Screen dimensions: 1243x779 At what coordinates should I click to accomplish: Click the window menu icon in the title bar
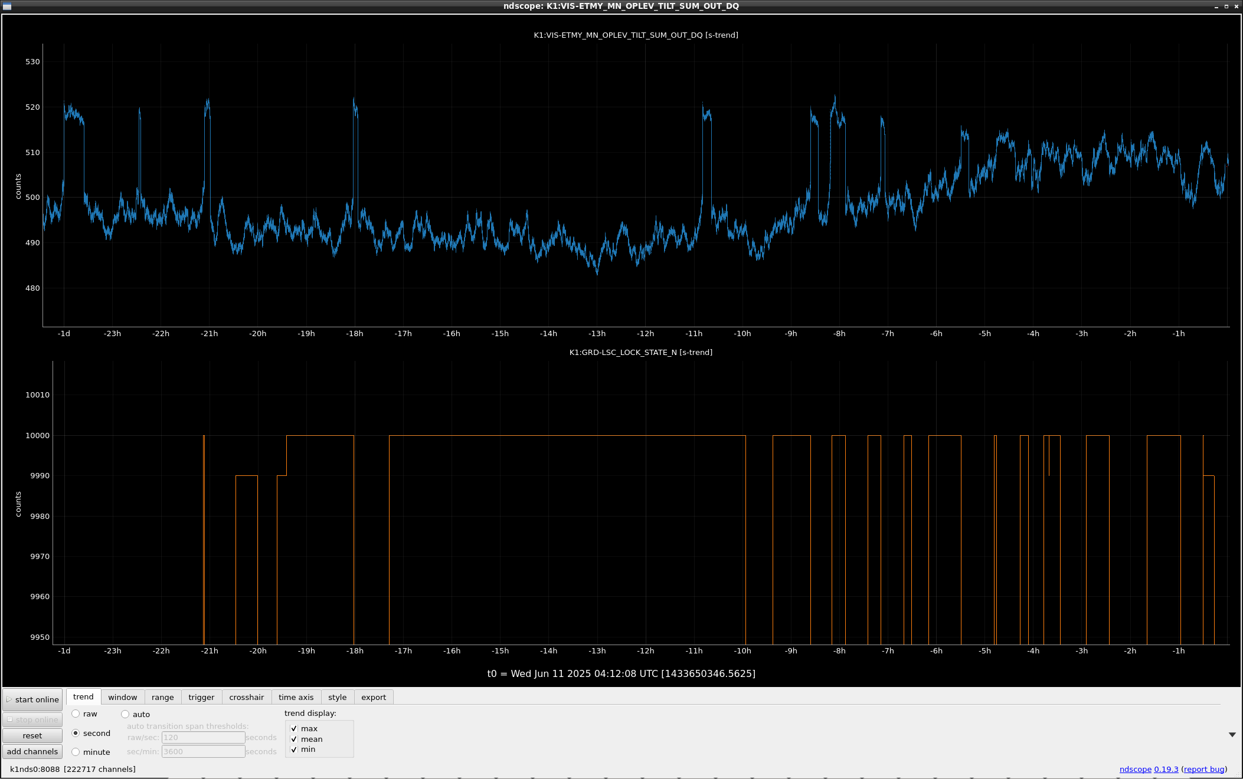pyautogui.click(x=7, y=6)
